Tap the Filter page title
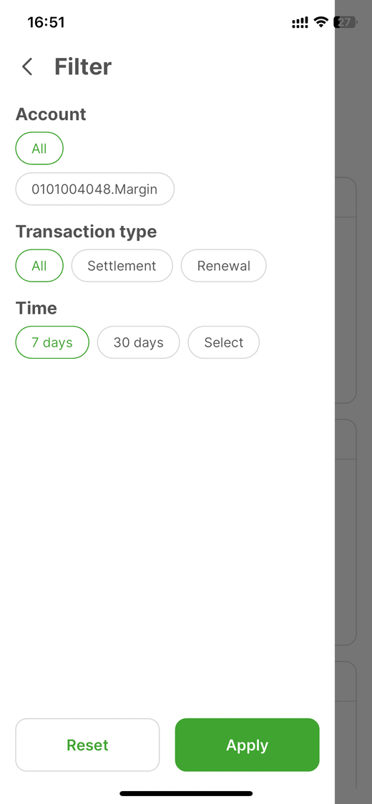Image resolution: width=372 pixels, height=804 pixels. pyautogui.click(x=83, y=66)
